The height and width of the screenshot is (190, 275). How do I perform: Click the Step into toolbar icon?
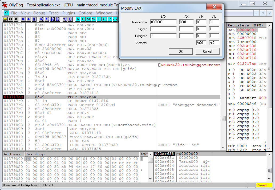click(x=41, y=19)
